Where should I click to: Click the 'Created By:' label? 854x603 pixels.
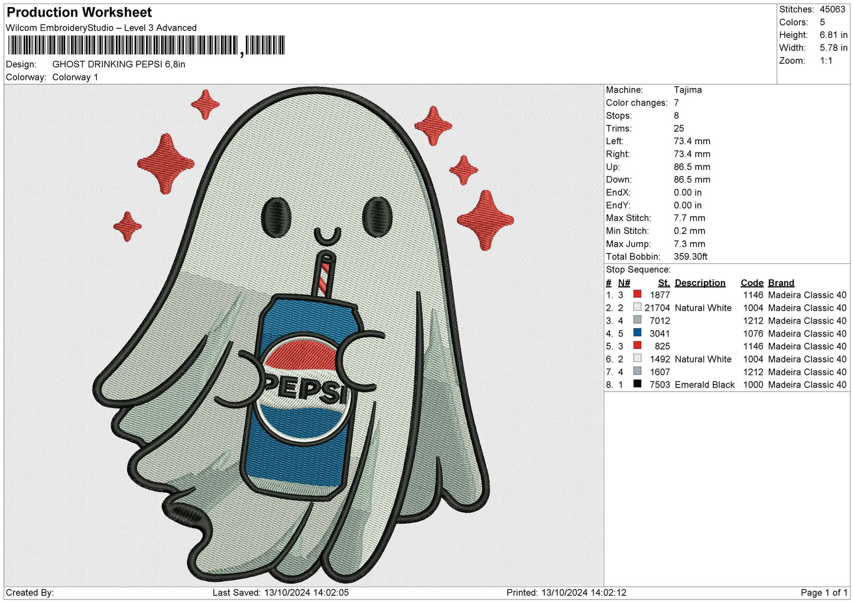[x=30, y=593]
